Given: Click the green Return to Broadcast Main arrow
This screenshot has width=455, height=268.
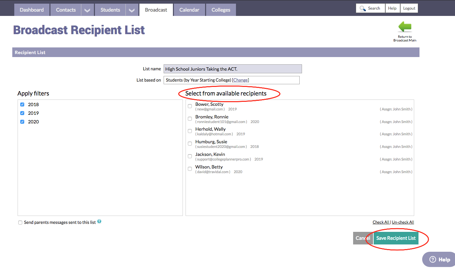Looking at the screenshot, I should click(x=405, y=27).
